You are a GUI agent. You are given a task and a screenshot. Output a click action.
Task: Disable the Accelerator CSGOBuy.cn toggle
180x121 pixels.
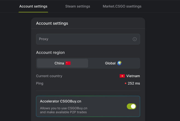[132, 106]
